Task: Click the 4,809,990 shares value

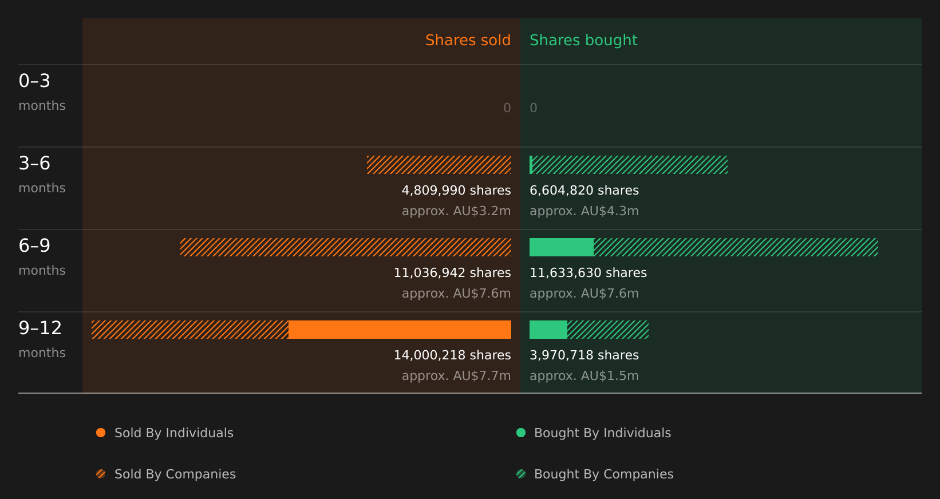Action: click(x=456, y=191)
